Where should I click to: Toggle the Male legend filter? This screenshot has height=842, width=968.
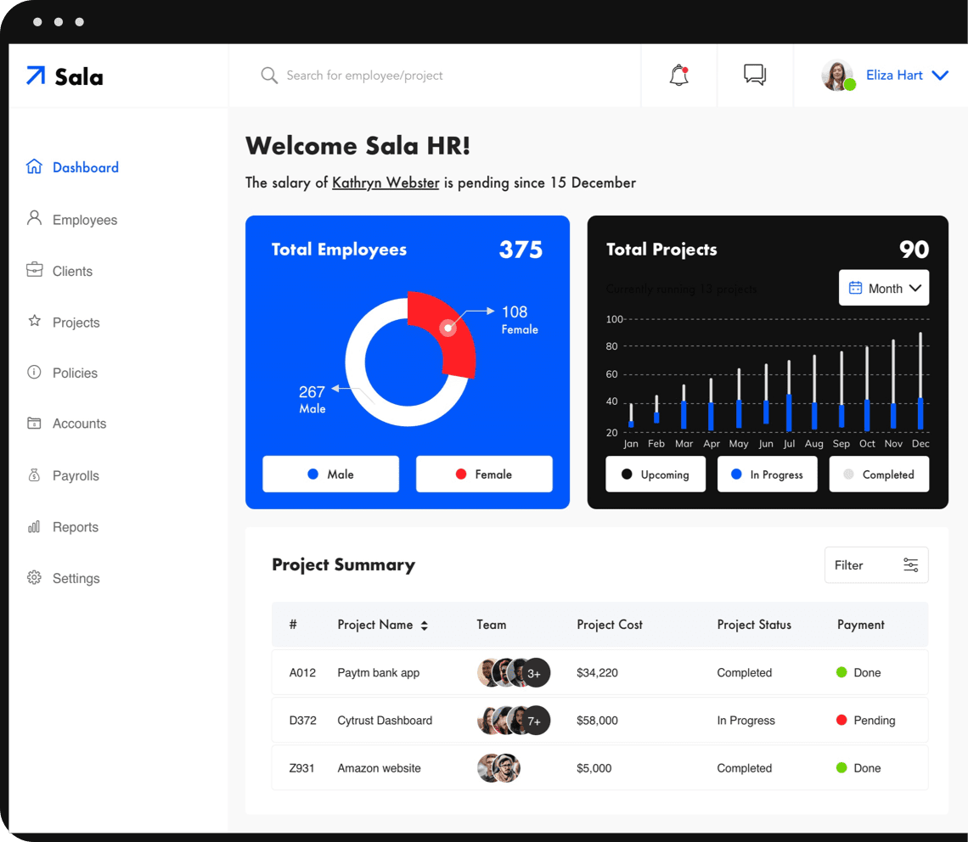(x=330, y=474)
